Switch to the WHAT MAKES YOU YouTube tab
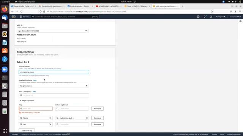The width and height of the screenshot is (243, 136). coord(109,6)
